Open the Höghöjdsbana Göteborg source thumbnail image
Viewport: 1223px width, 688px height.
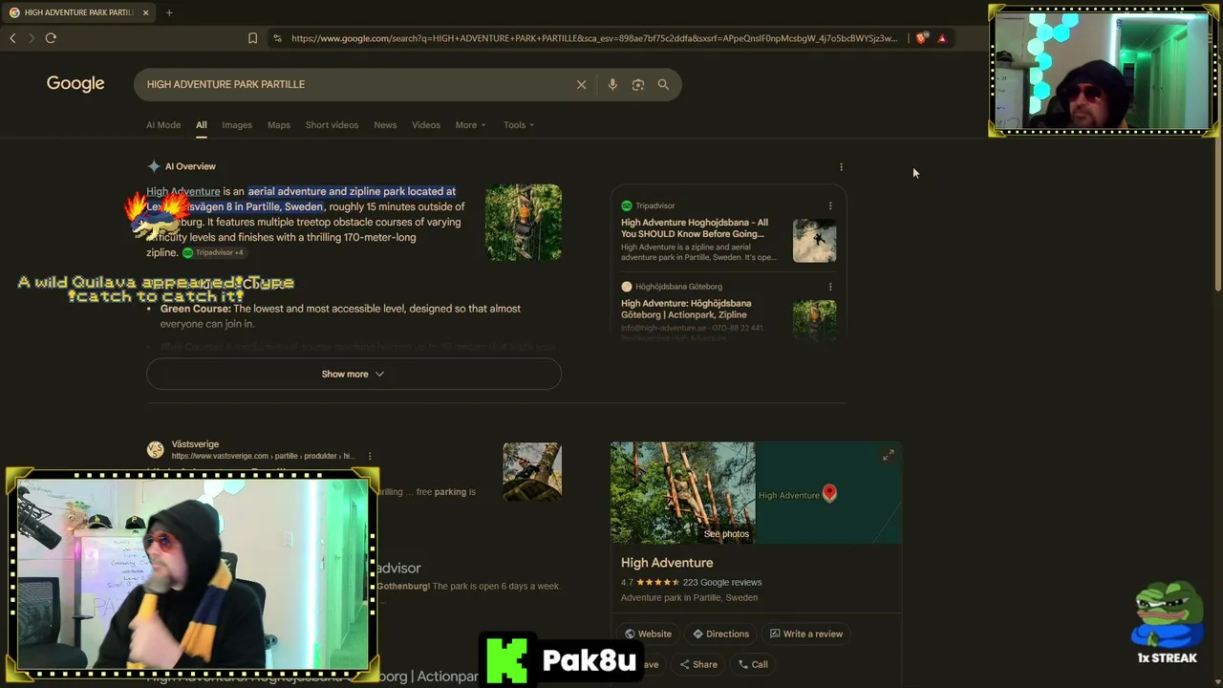click(x=814, y=319)
